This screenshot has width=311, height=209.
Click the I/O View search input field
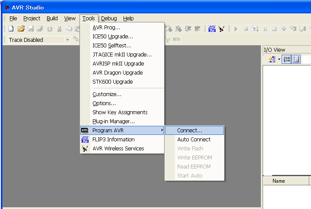pyautogui.click(x=307, y=59)
